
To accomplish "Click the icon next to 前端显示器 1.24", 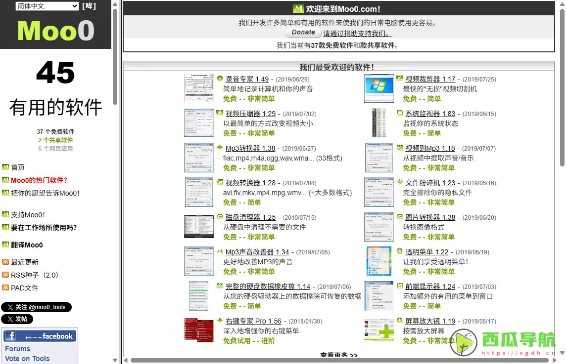I will click(400, 286).
